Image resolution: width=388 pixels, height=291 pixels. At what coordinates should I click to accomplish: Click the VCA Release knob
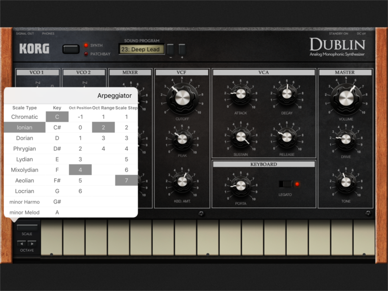pos(287,137)
